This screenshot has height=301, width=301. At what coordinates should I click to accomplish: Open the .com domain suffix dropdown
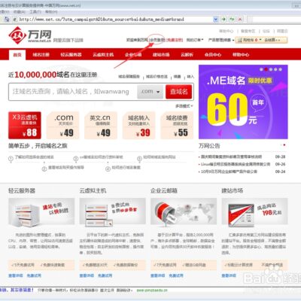click(150, 92)
